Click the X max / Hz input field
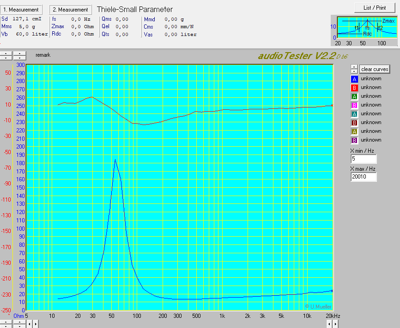The image size is (400, 328). (x=364, y=177)
